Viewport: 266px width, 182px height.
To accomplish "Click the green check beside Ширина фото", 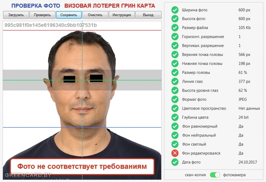I will click(175, 10).
